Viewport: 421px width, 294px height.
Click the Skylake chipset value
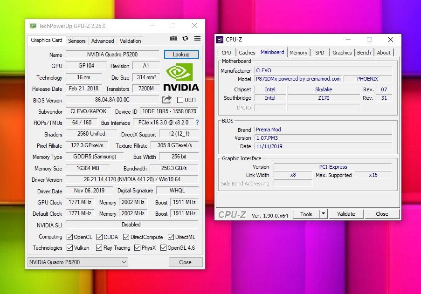(x=324, y=89)
